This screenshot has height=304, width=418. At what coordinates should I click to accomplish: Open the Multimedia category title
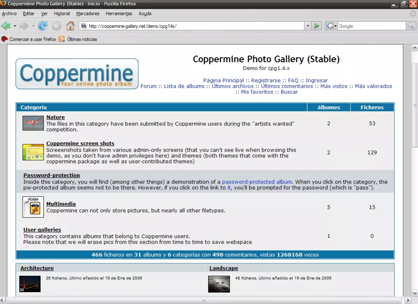61,204
